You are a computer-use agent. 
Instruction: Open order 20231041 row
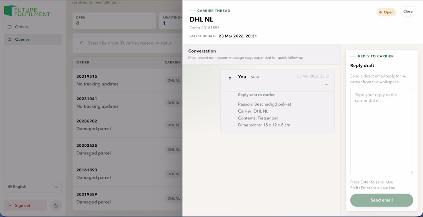(x=127, y=103)
